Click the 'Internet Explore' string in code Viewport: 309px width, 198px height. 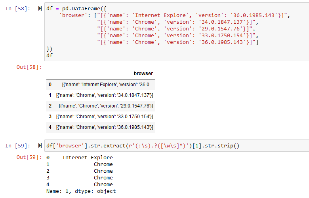pos(160,15)
